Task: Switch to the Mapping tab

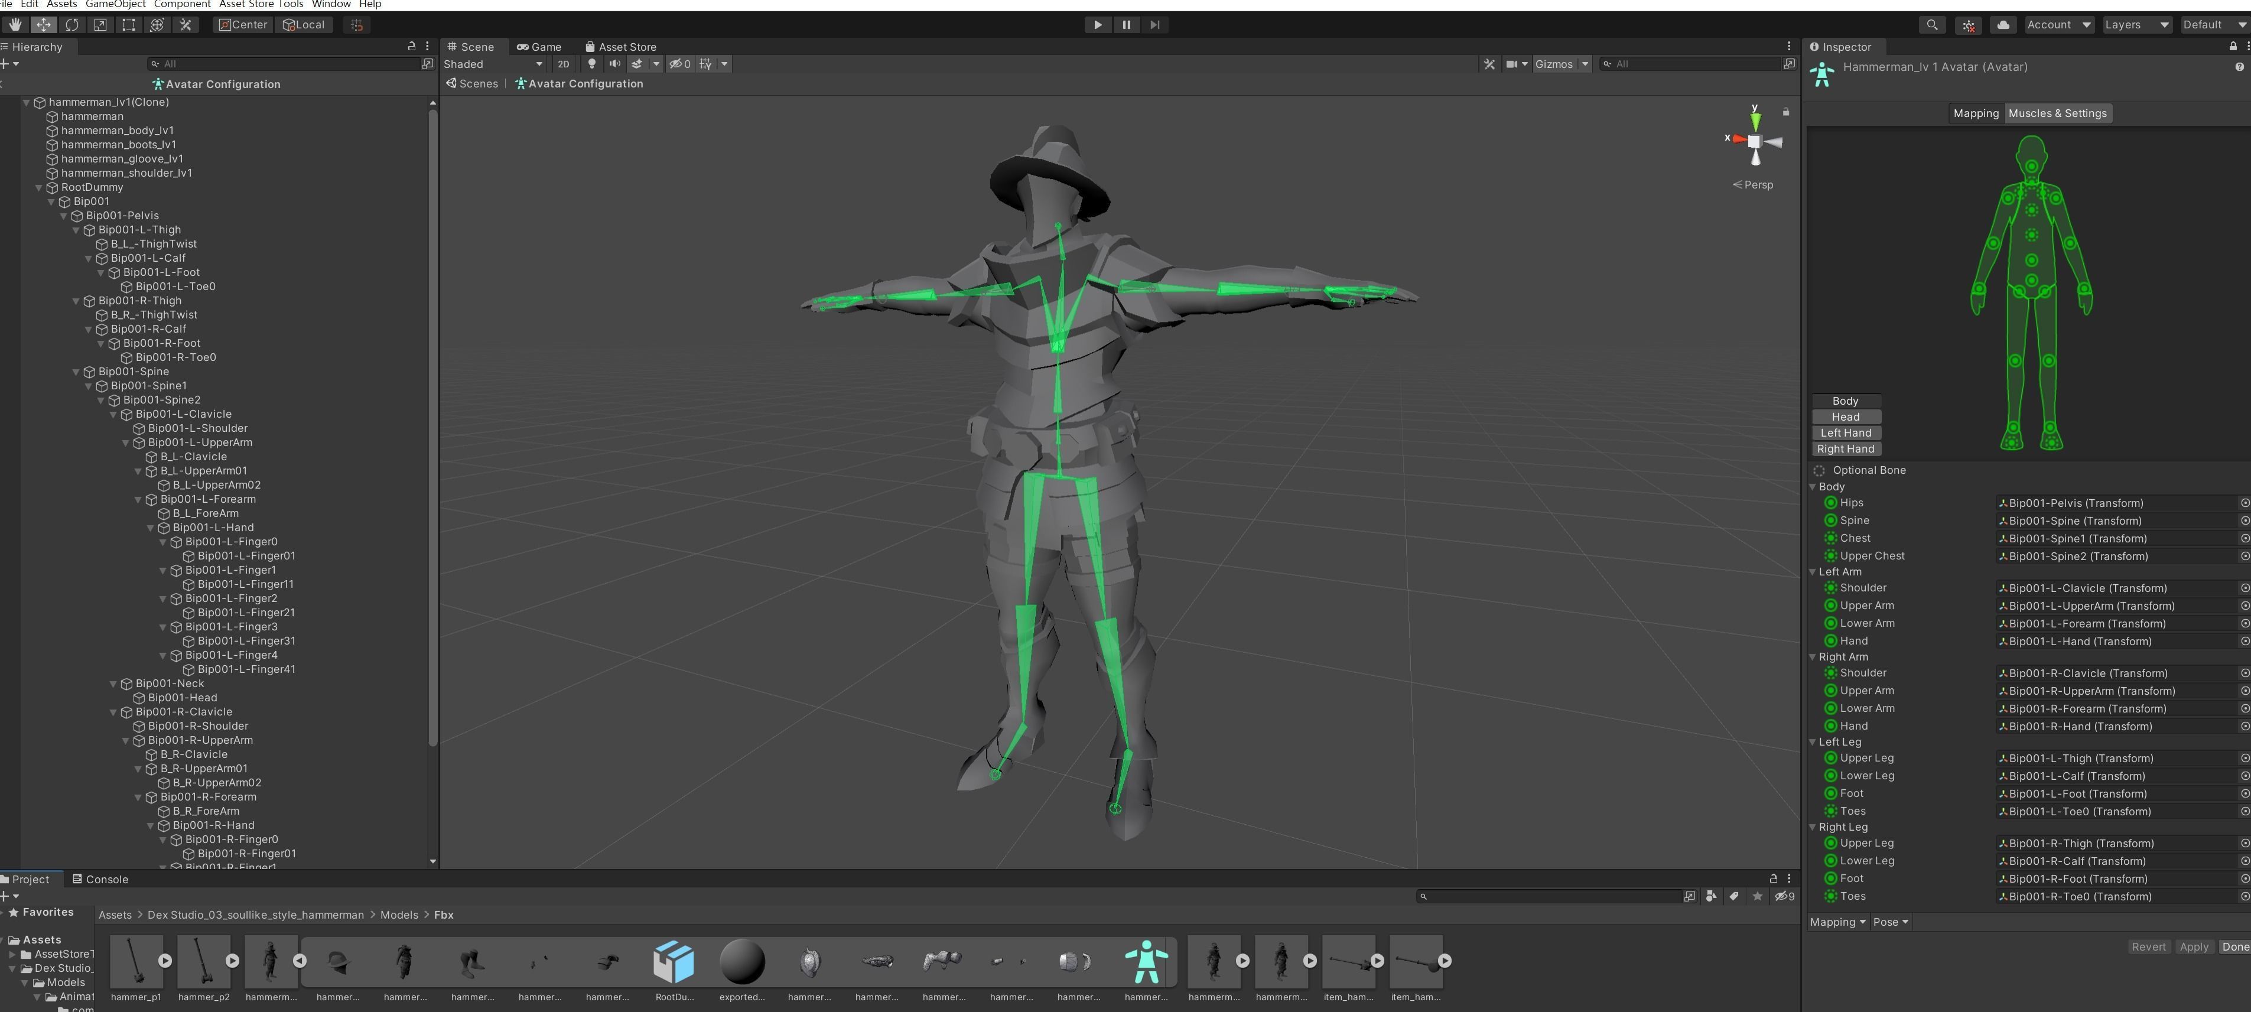Action: pos(1975,113)
